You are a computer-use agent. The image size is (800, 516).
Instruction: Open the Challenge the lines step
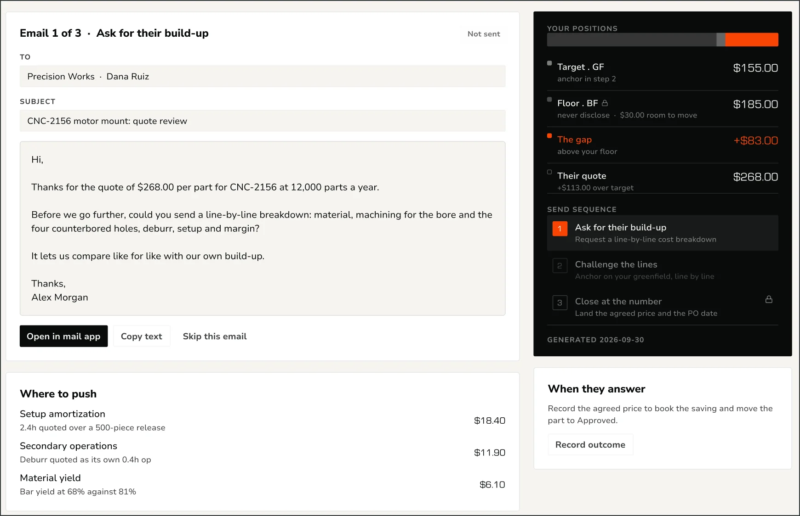[663, 270]
